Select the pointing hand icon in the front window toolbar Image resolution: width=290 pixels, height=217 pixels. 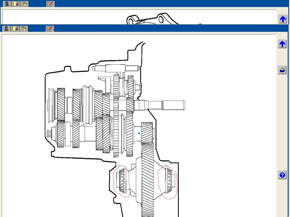point(24,29)
